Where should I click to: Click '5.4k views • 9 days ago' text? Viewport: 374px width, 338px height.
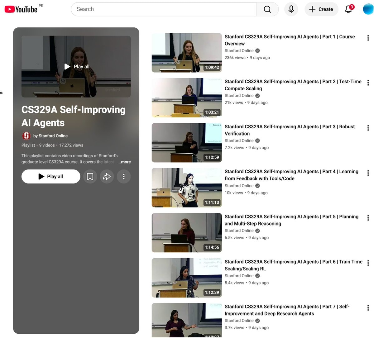(x=247, y=283)
